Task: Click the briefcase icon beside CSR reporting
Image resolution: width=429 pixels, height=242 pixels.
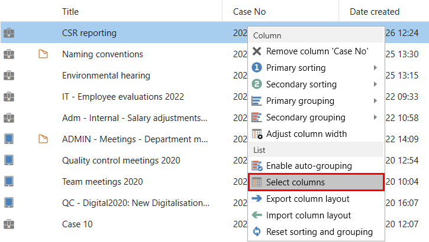Action: 8,33
